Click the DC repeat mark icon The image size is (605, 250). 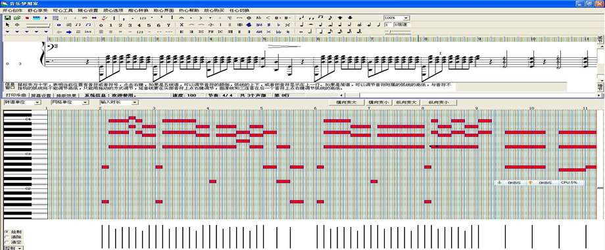[220, 32]
